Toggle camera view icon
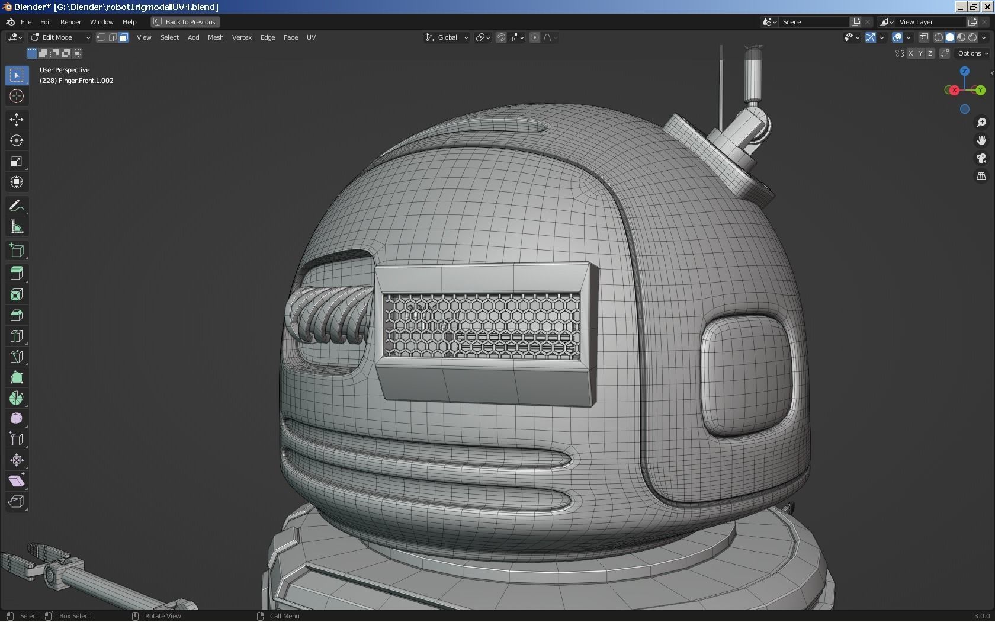995x622 pixels. tap(981, 158)
